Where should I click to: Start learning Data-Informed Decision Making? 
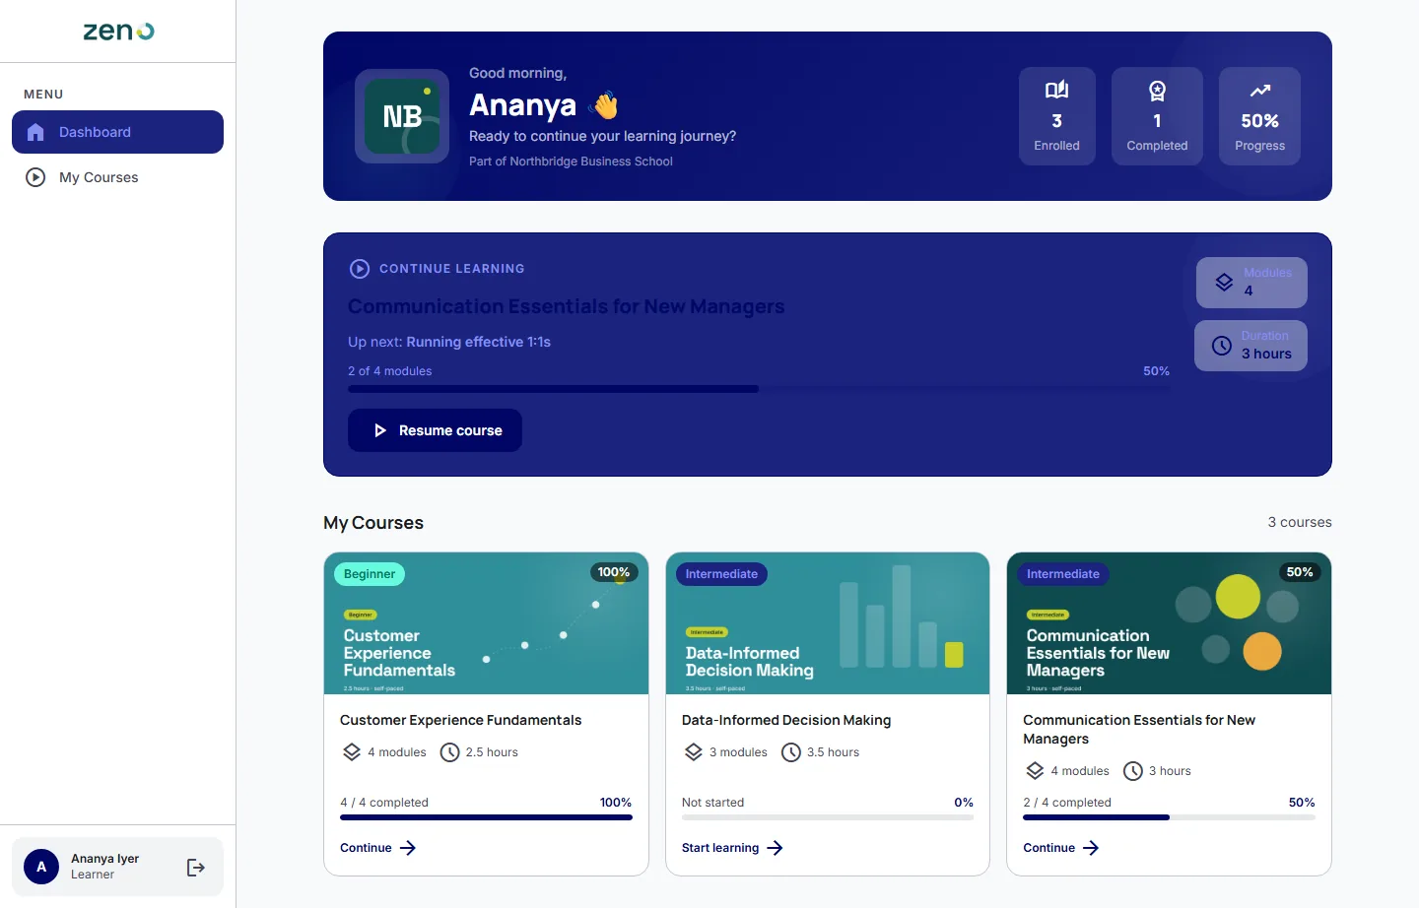732,848
